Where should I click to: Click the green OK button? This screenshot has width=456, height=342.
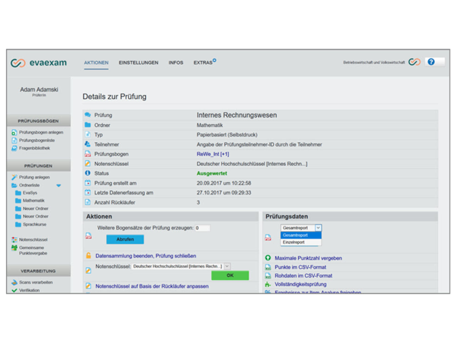point(230,275)
